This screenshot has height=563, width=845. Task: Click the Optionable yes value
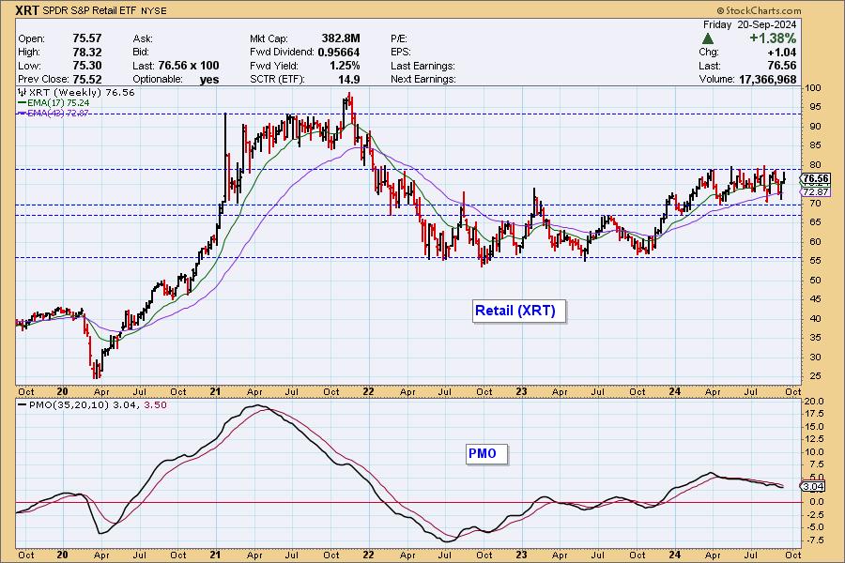click(x=209, y=79)
